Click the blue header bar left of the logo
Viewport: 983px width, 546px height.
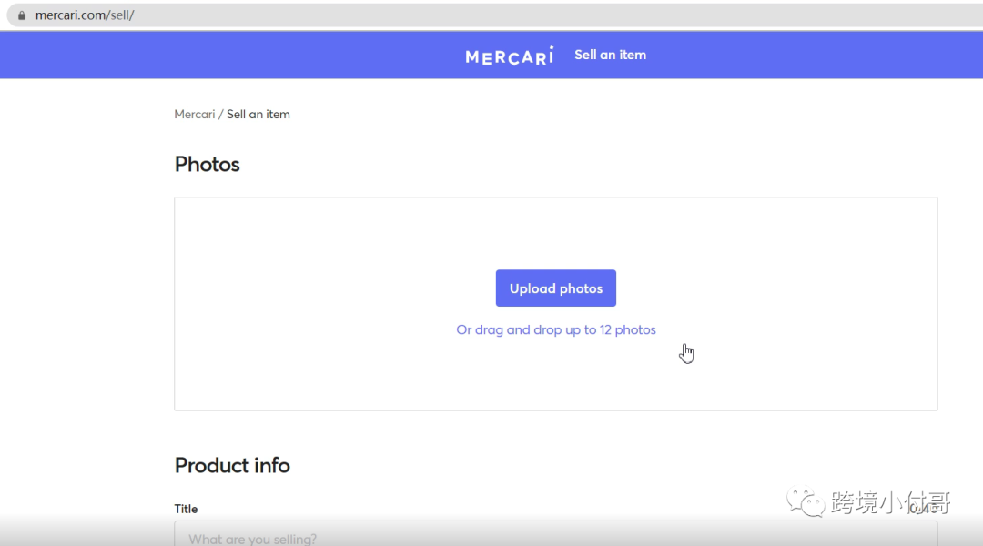tap(228, 55)
